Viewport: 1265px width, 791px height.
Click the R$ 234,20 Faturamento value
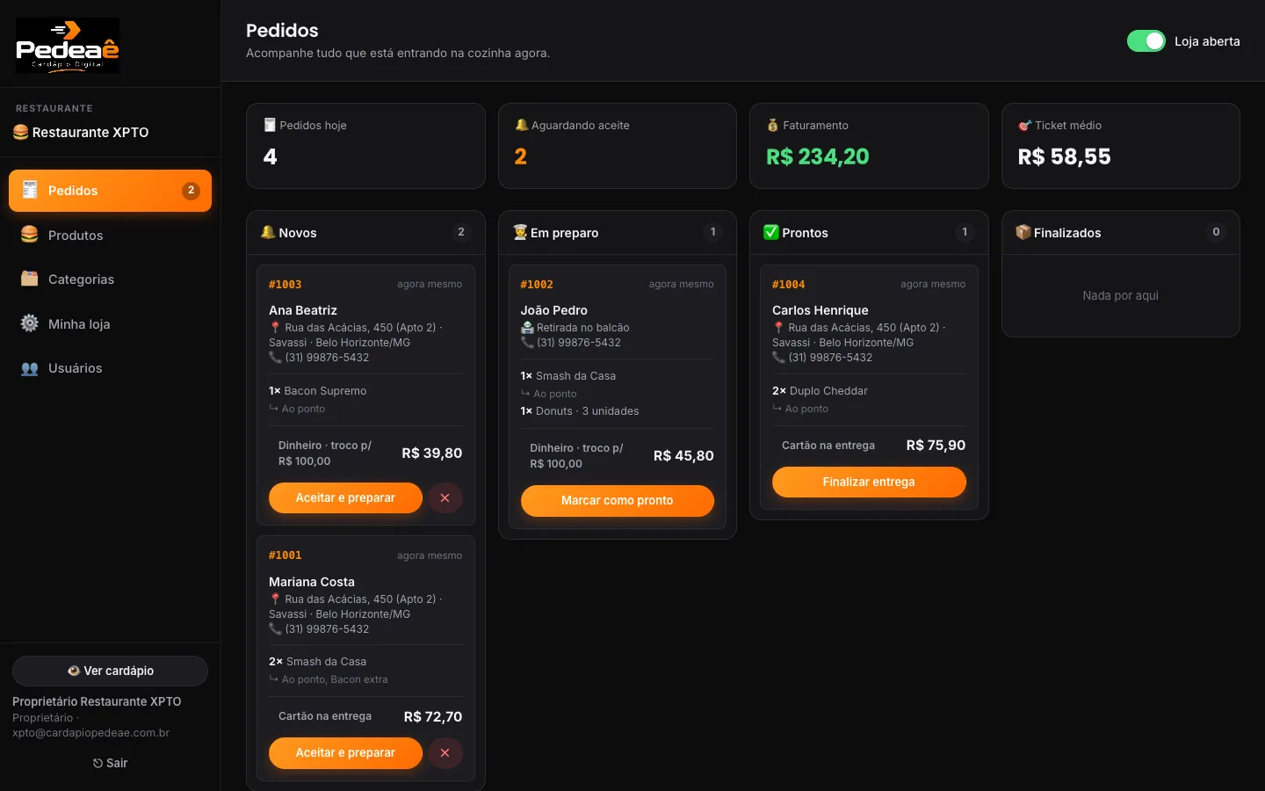pyautogui.click(x=818, y=156)
